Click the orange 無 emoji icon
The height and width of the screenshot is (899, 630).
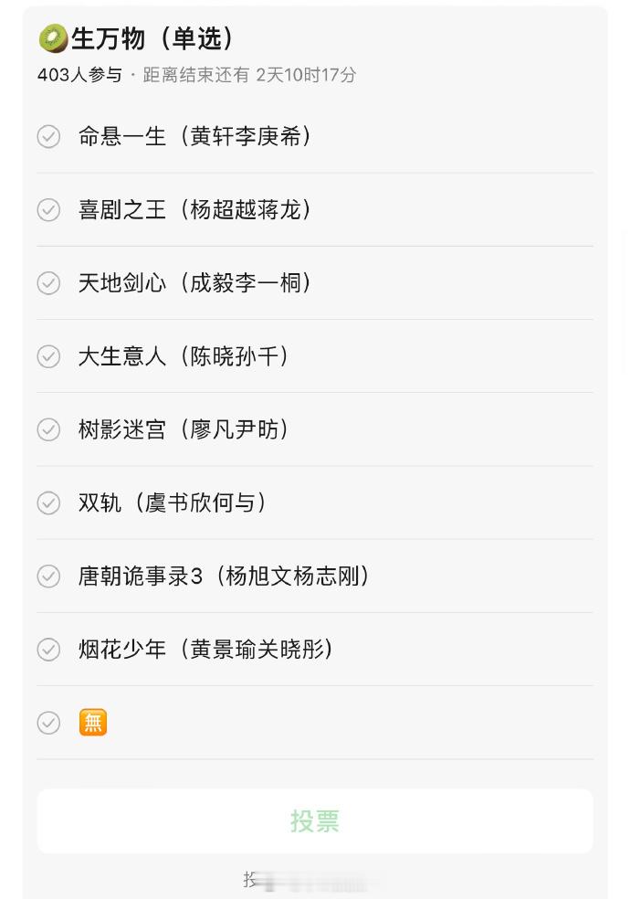(93, 723)
